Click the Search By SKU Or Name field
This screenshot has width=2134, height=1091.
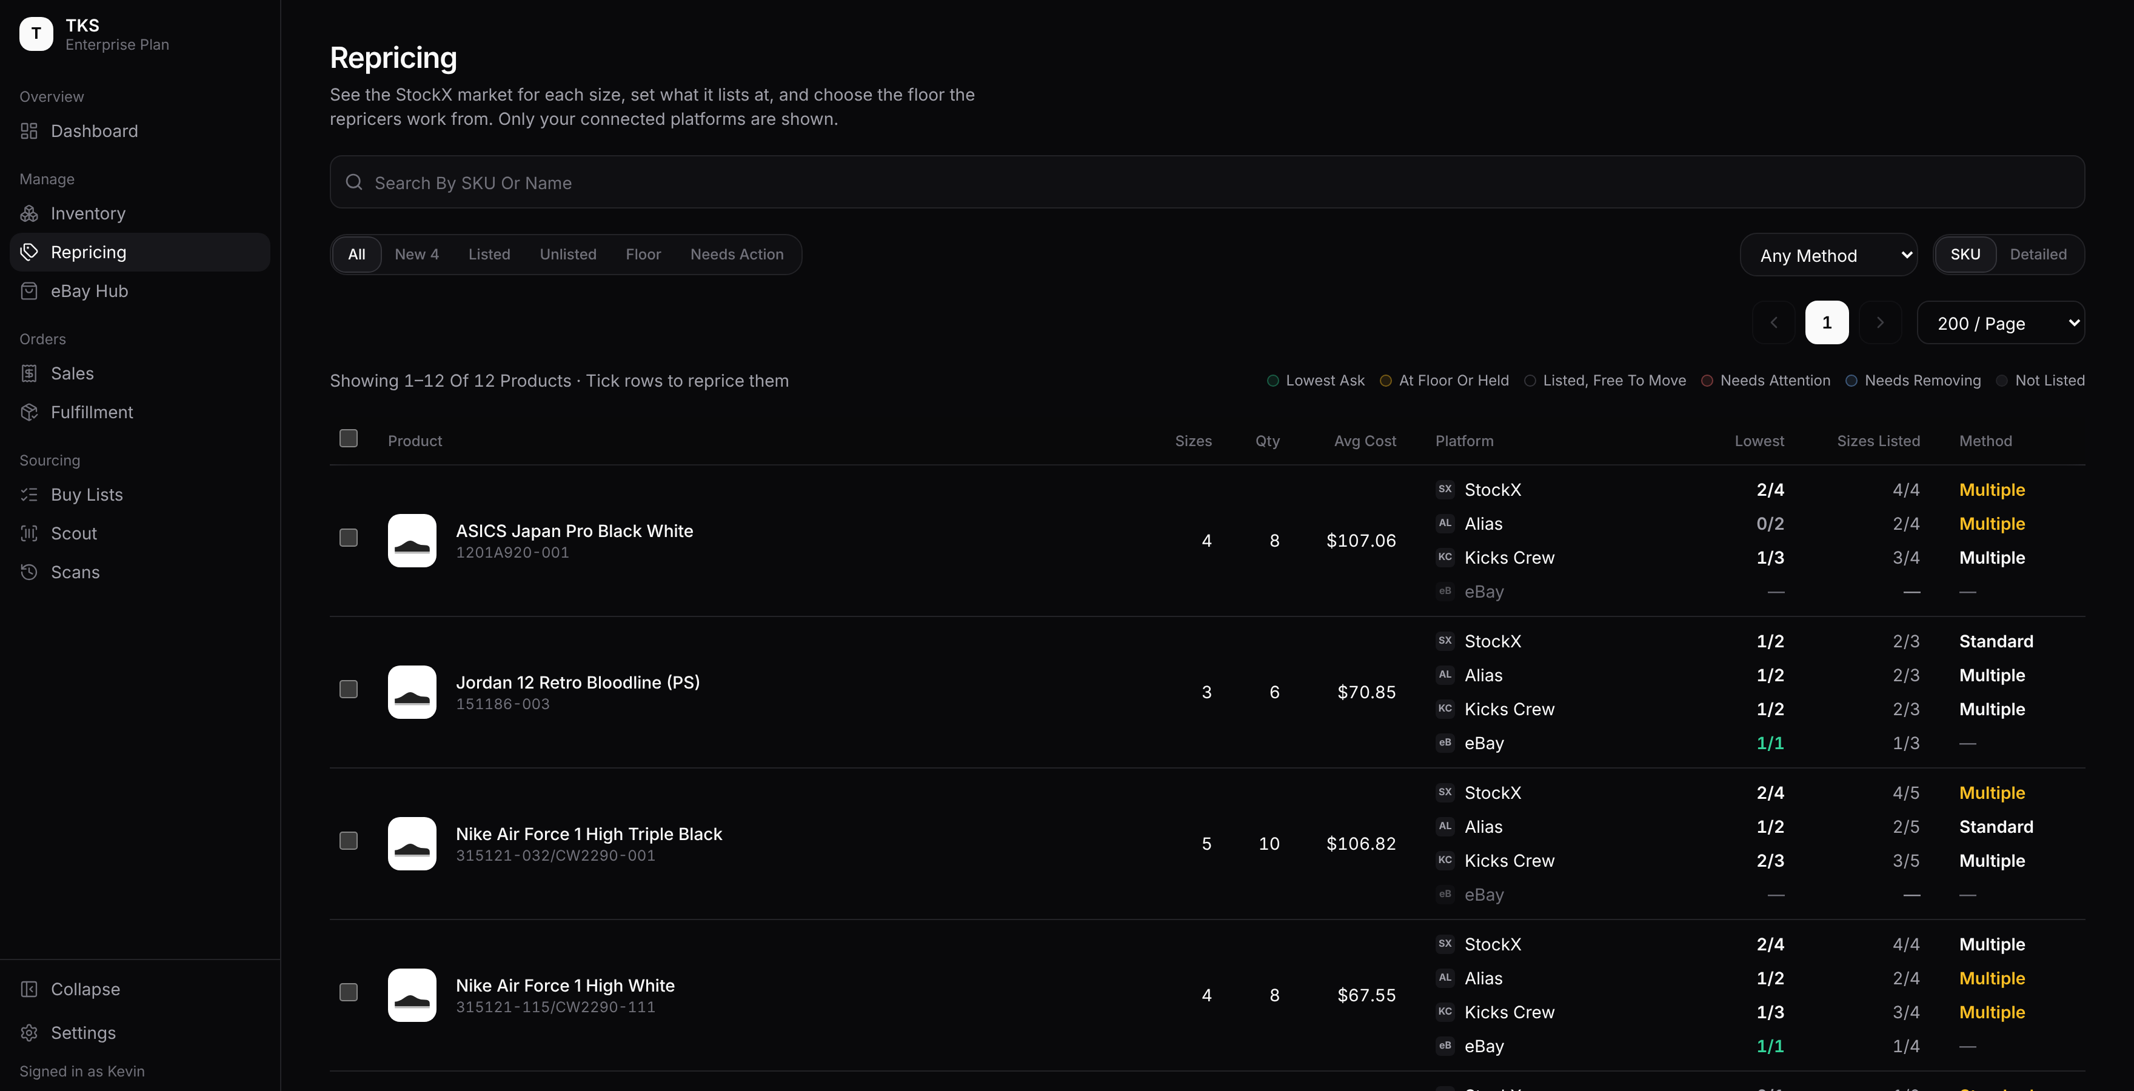tap(1207, 182)
